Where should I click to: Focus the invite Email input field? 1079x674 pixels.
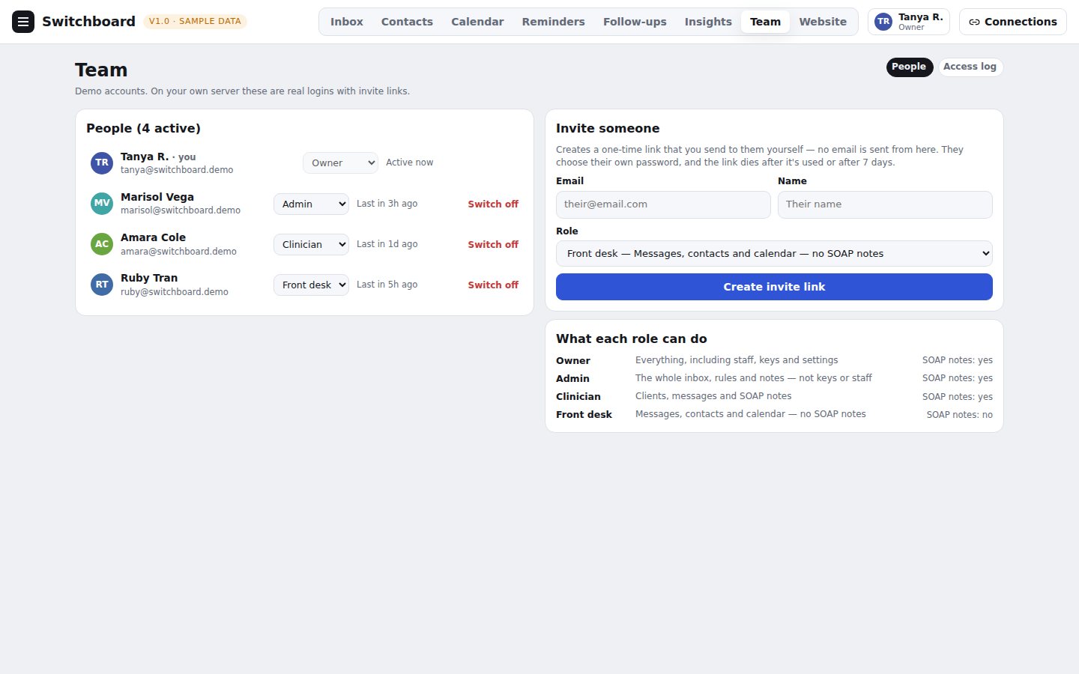tap(663, 204)
